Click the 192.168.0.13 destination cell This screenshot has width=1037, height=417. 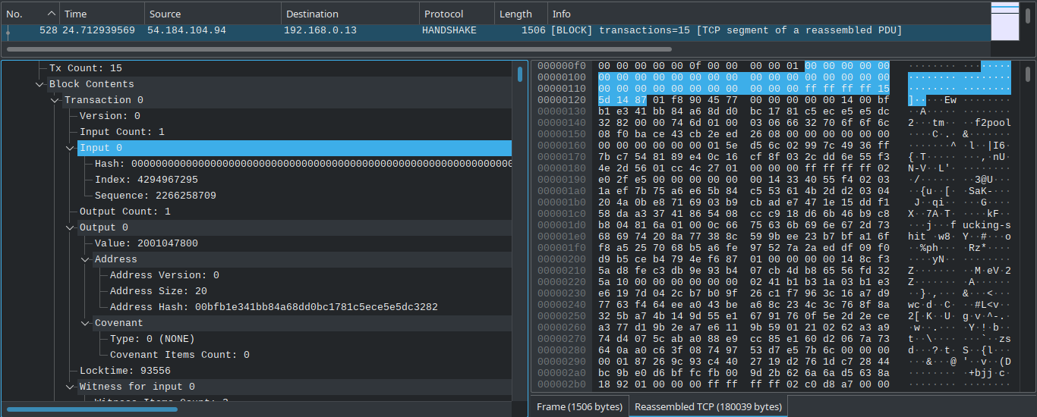pos(320,30)
